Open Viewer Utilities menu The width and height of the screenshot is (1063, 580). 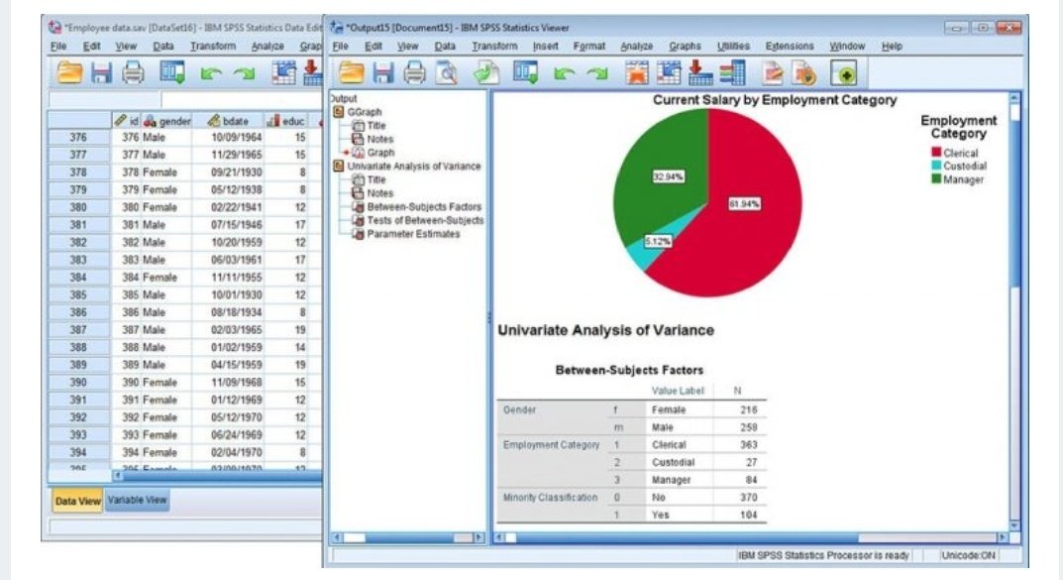pyautogui.click(x=733, y=47)
